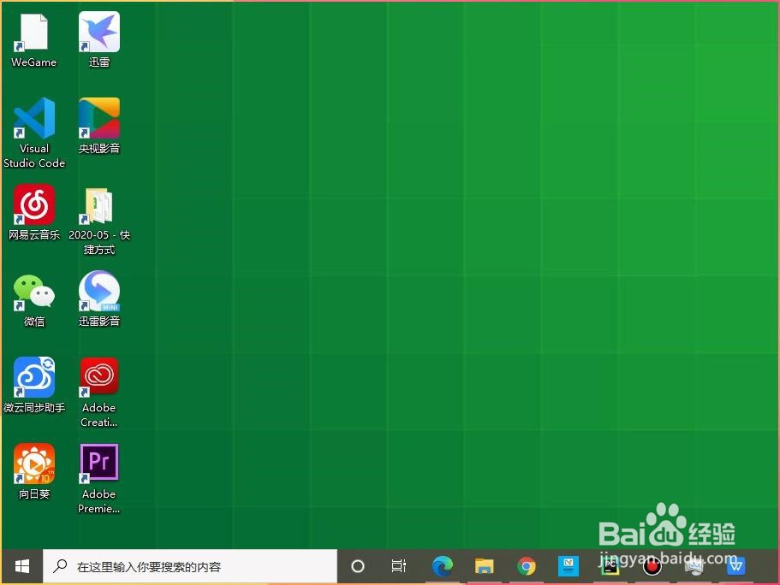Open the red-dot screen recorder in the taskbar
This screenshot has width=780, height=585.
tap(652, 566)
